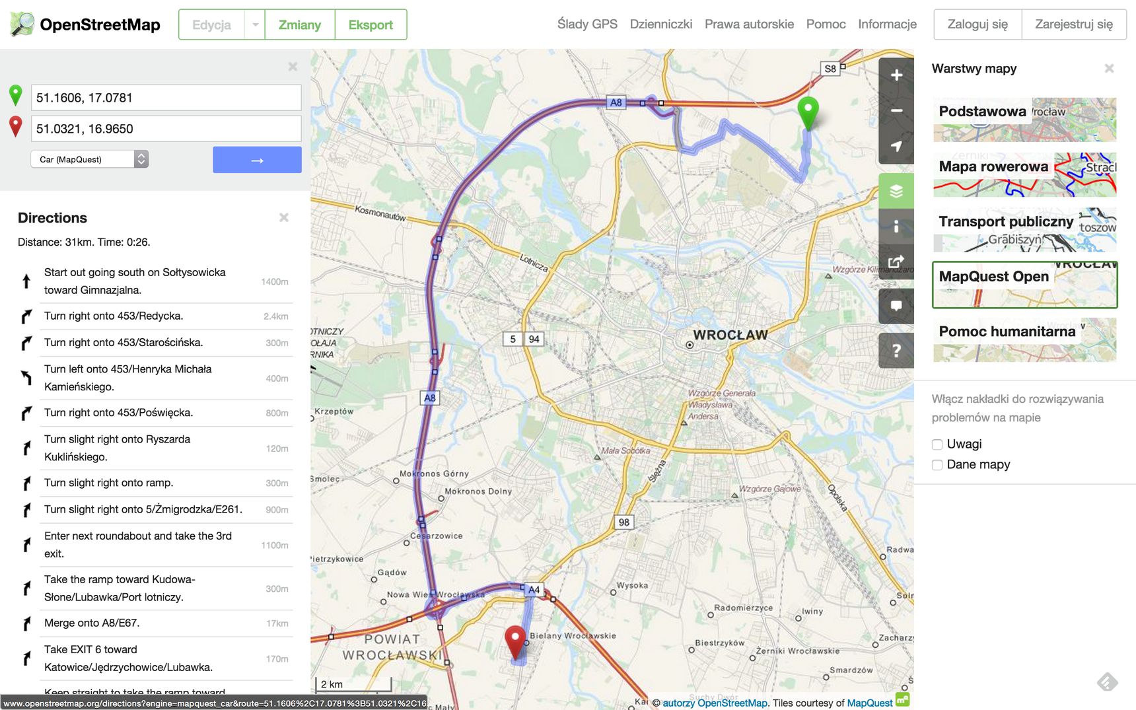The width and height of the screenshot is (1136, 710).
Task: Enable the Uwagi overlay checkbox
Action: (937, 444)
